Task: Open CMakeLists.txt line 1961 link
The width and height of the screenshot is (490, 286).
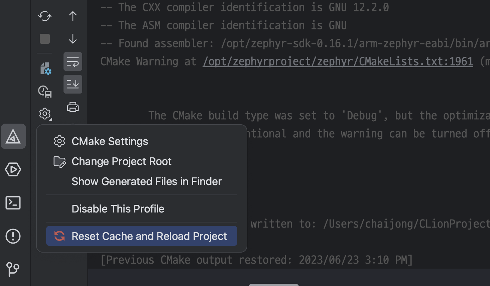Action: [x=338, y=61]
